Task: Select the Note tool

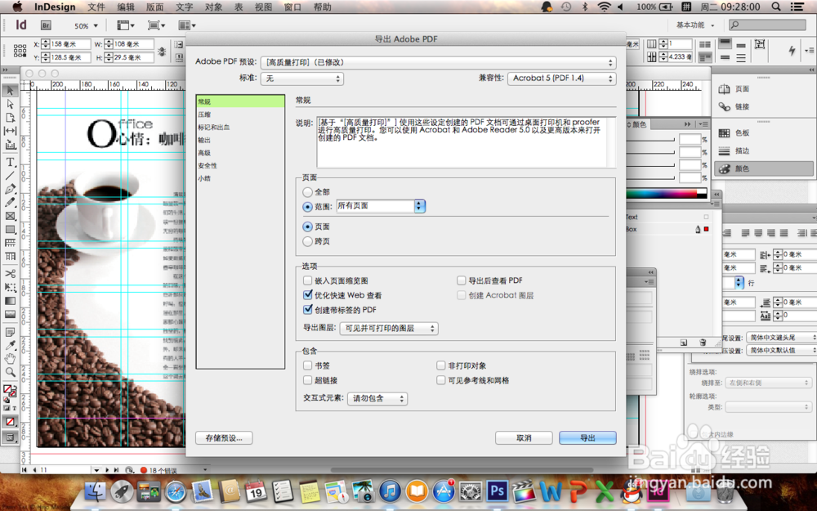Action: (10, 332)
